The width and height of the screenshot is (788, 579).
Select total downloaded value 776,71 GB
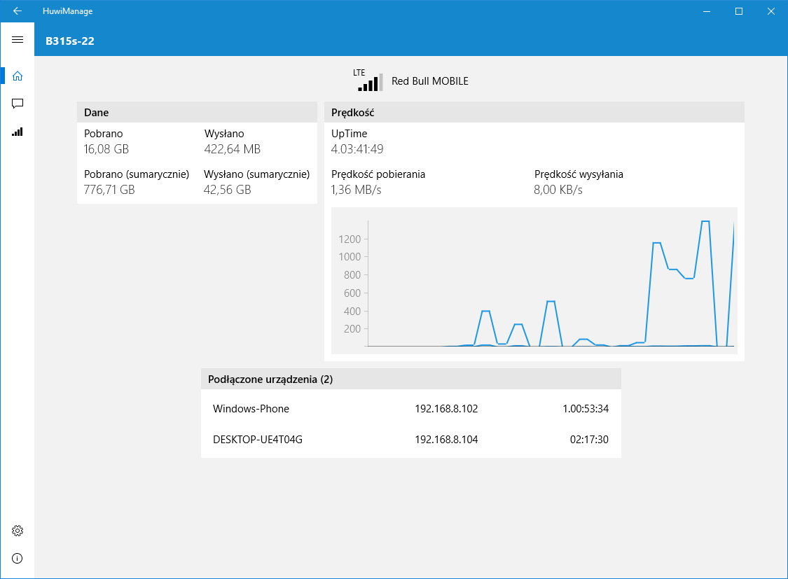point(109,190)
